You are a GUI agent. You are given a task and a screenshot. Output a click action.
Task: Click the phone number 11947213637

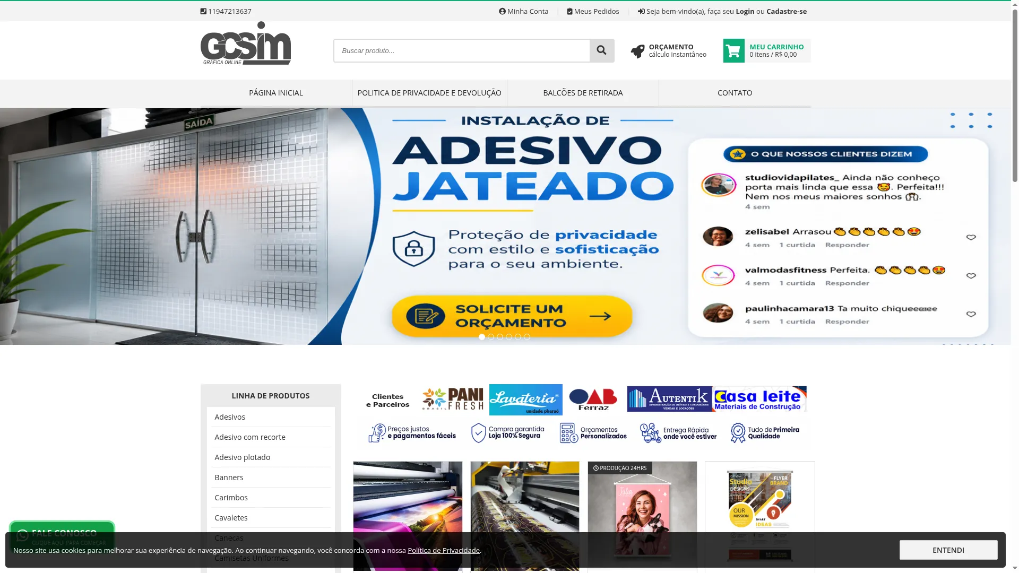[230, 11]
